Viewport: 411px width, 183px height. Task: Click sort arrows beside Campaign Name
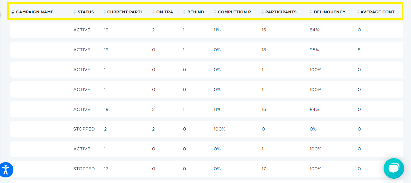[13, 12]
